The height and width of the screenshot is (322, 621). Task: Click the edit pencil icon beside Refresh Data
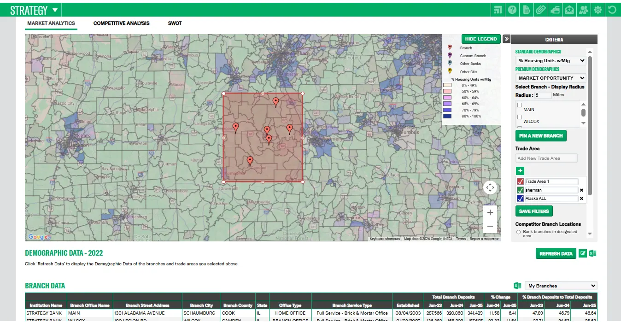583,253
